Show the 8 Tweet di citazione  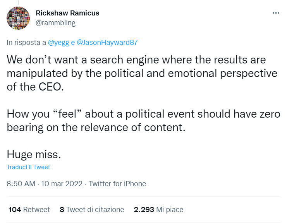pos(92,210)
